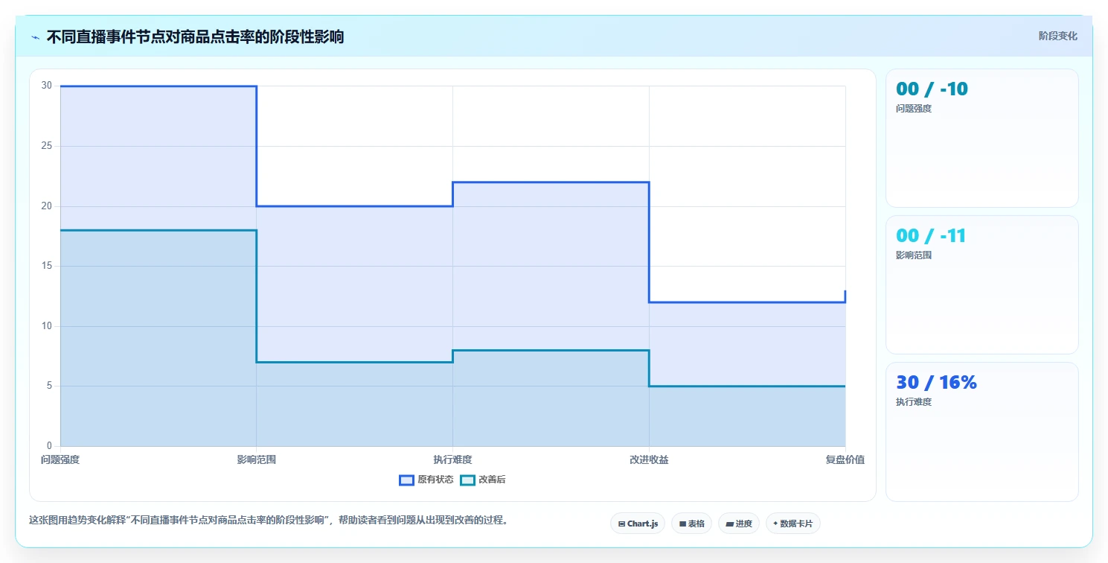This screenshot has height=563, width=1108.
Task: Click the small icon inside the 进度 tag
Action: [x=730, y=524]
